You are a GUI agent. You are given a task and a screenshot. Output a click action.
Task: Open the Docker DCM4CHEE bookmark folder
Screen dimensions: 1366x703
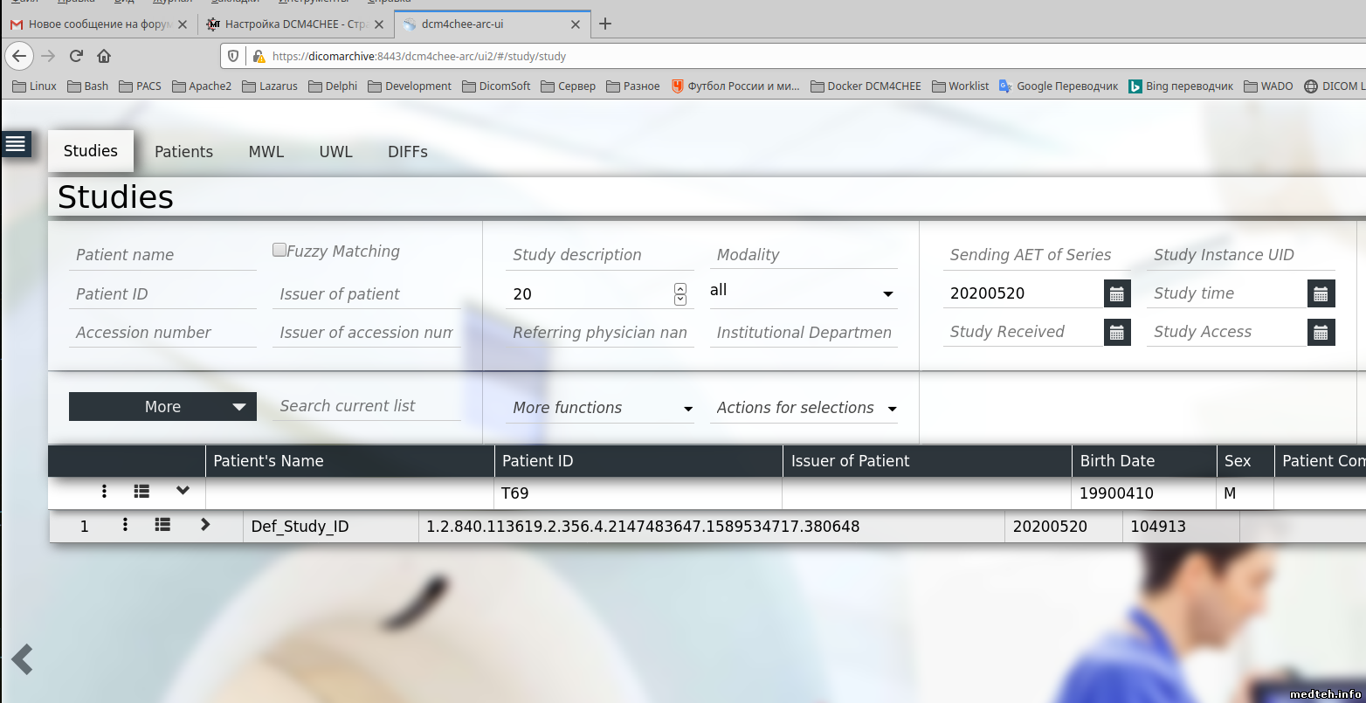click(866, 86)
